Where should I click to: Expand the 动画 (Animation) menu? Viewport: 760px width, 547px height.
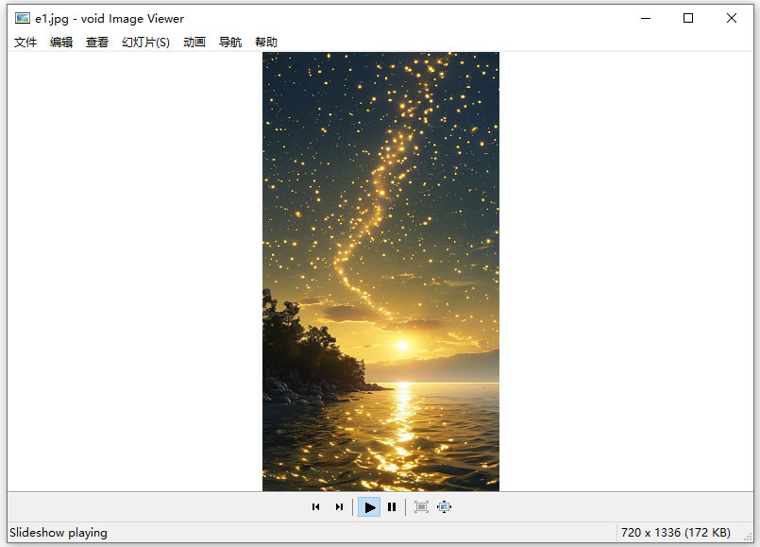tap(194, 42)
